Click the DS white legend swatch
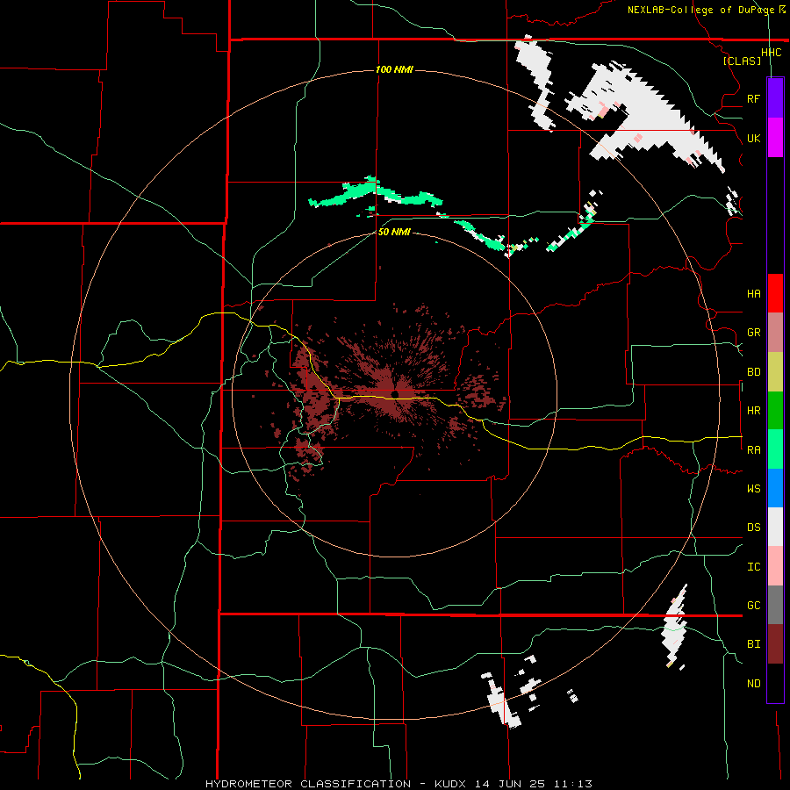Viewport: 790px width, 790px height. (x=775, y=527)
